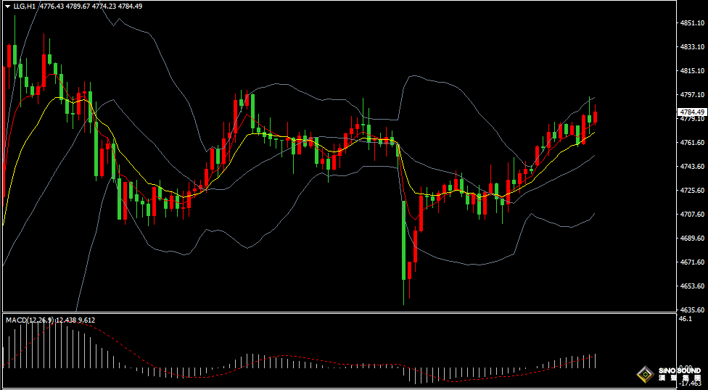Click the current price tag 4784.49
Viewport: 708px width, 390px height.
(x=691, y=112)
